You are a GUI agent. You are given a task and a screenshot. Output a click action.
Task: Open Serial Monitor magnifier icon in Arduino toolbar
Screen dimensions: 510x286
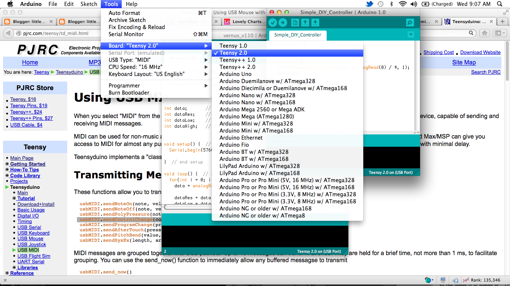[x=410, y=23]
